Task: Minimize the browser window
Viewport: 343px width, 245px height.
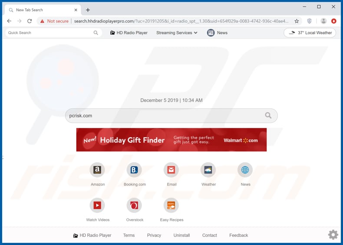Action: 304,7
